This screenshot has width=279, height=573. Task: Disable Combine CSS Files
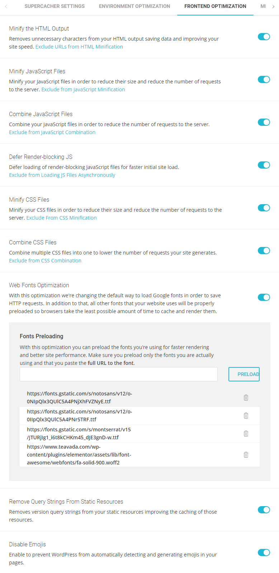[x=264, y=251]
